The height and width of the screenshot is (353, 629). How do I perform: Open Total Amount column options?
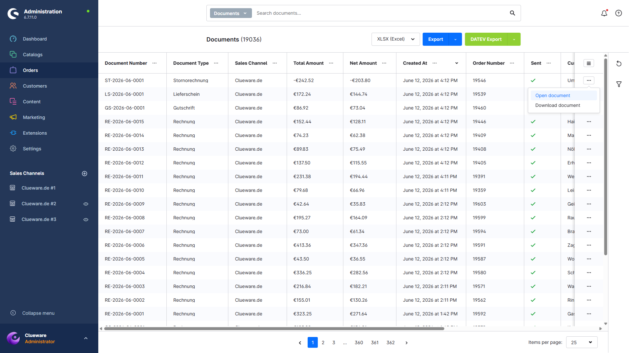click(x=331, y=63)
